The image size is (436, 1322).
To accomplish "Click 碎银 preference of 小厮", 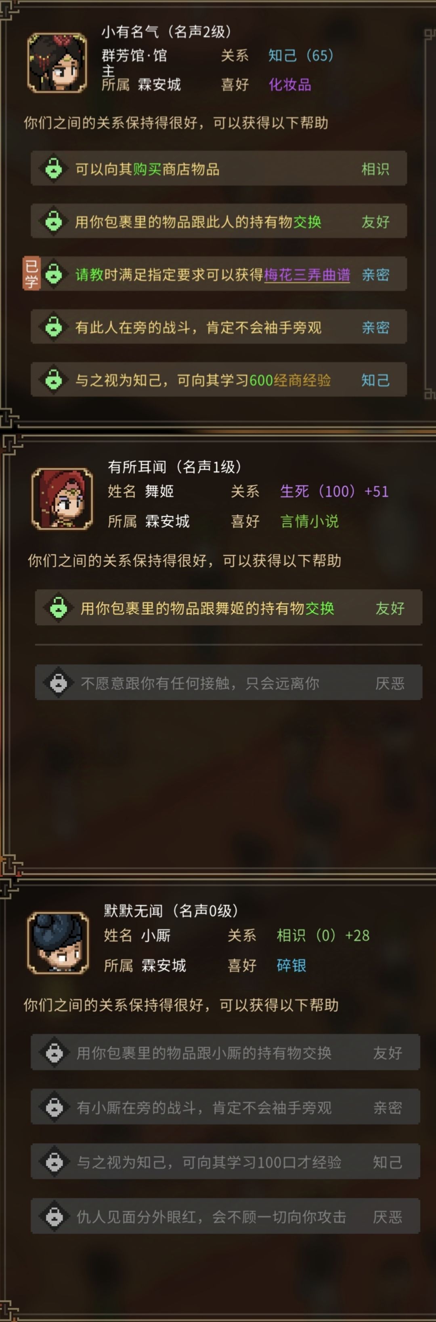I will coord(291,965).
